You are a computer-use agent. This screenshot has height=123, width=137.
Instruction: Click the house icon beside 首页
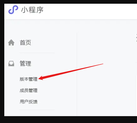(11, 43)
